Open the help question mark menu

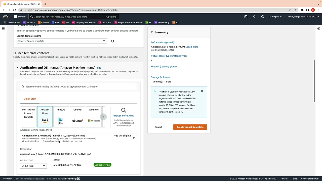tap(262, 17)
